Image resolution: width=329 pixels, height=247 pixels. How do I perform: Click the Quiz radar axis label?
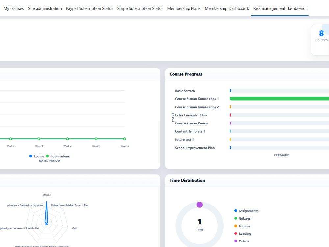pos(75,228)
